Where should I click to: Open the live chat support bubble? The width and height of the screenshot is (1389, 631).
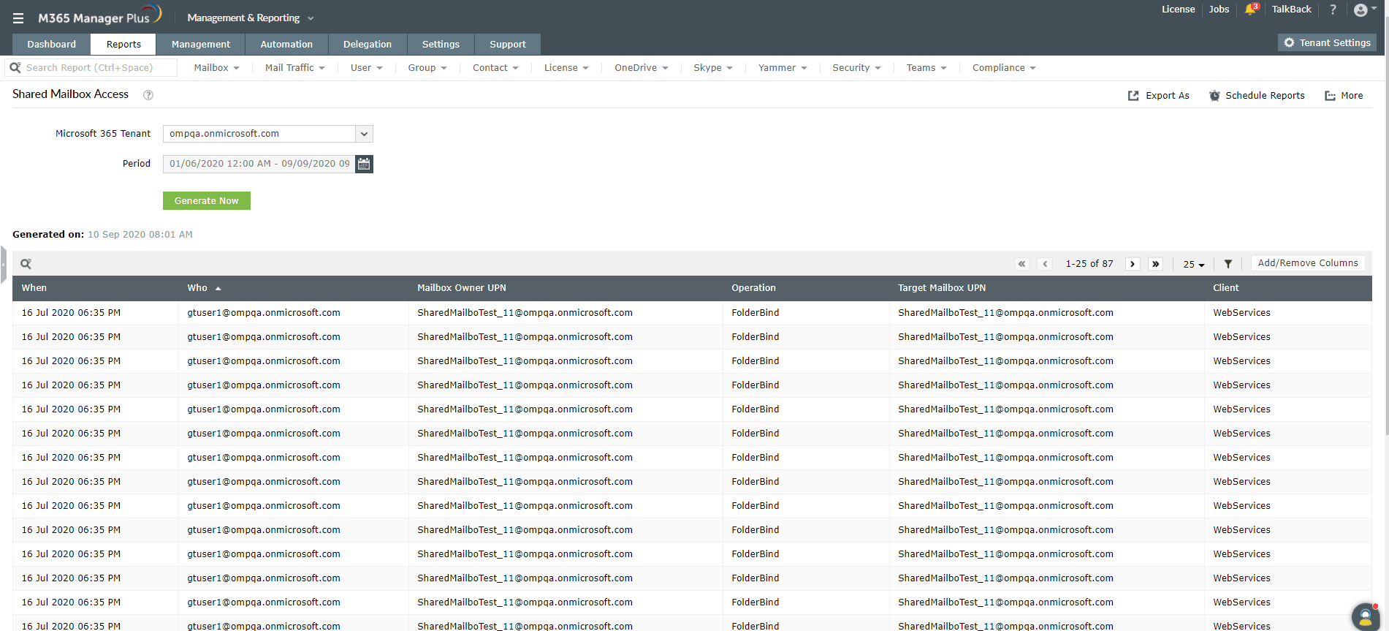[x=1365, y=616]
